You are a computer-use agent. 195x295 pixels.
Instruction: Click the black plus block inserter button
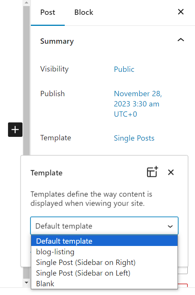click(x=15, y=130)
